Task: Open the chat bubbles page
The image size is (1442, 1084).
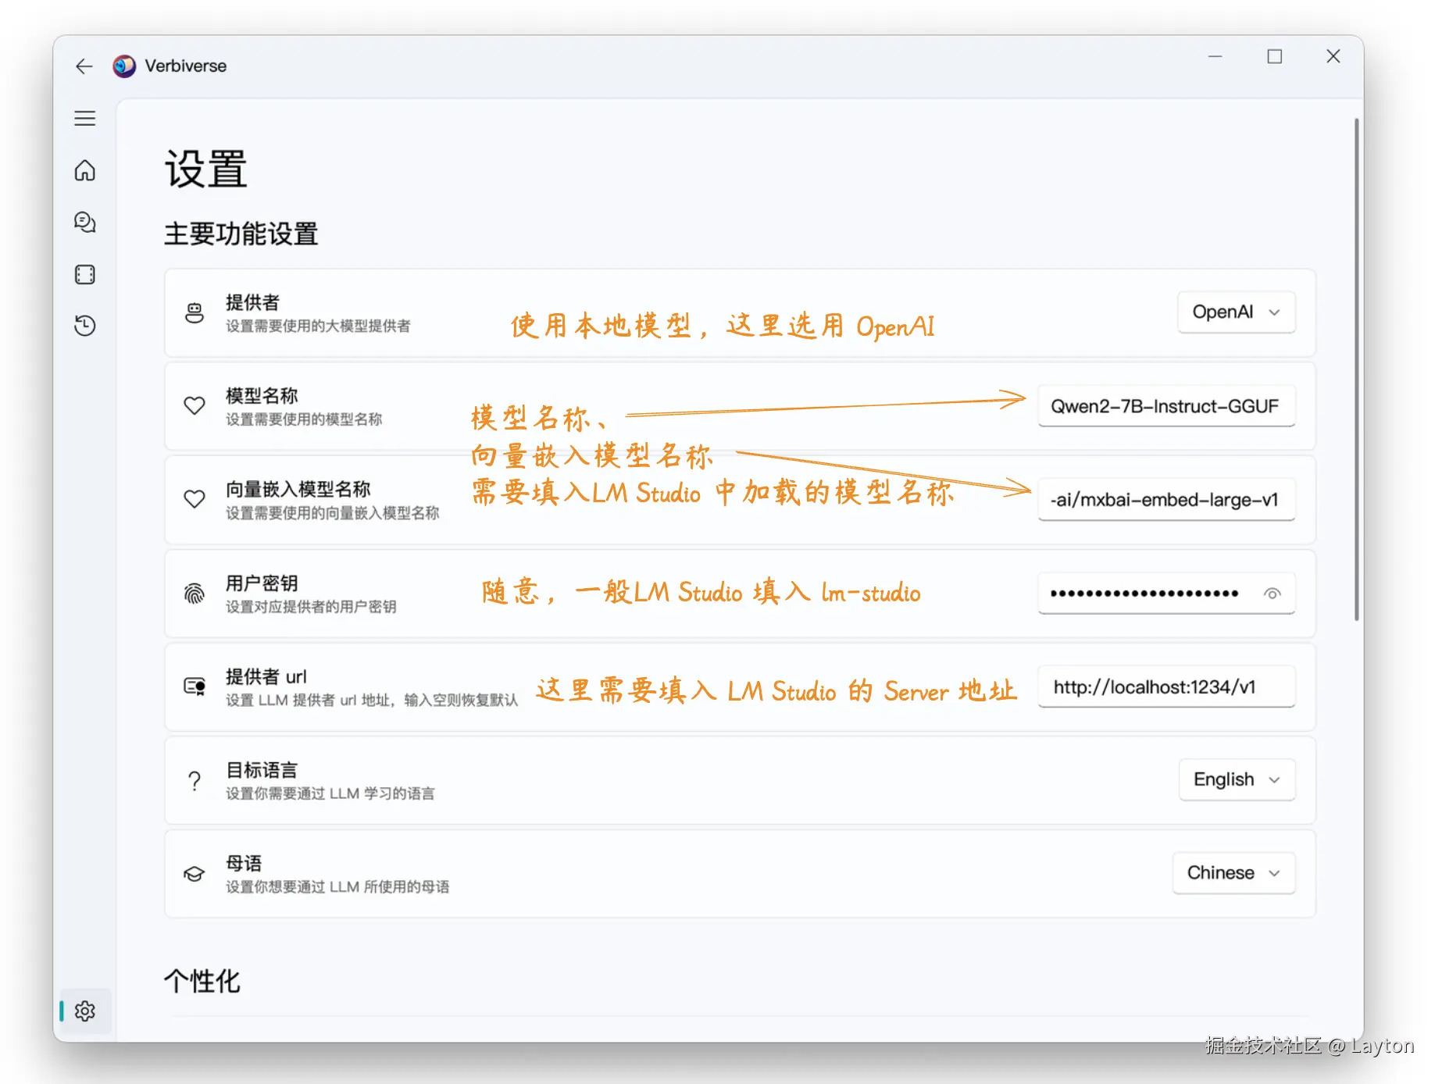Action: 85,223
